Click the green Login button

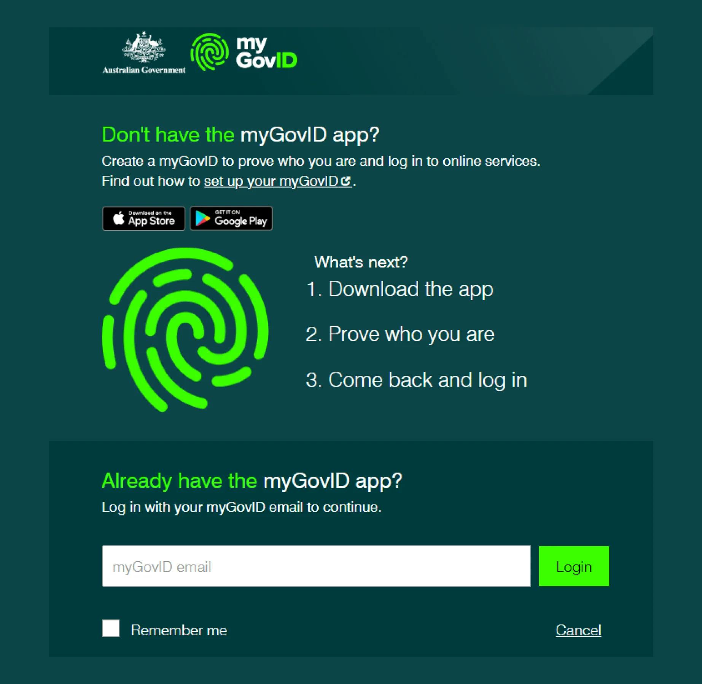[x=574, y=566]
